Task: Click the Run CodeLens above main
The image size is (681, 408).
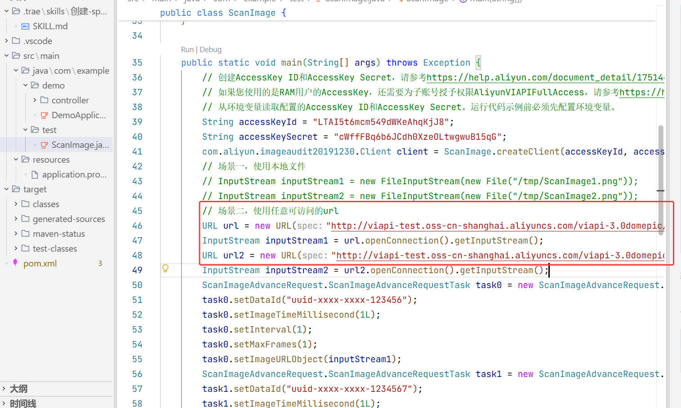Action: click(x=187, y=49)
